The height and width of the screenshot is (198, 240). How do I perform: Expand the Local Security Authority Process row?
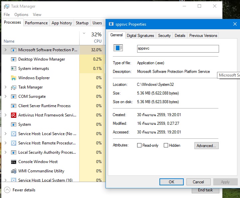(x=6, y=152)
